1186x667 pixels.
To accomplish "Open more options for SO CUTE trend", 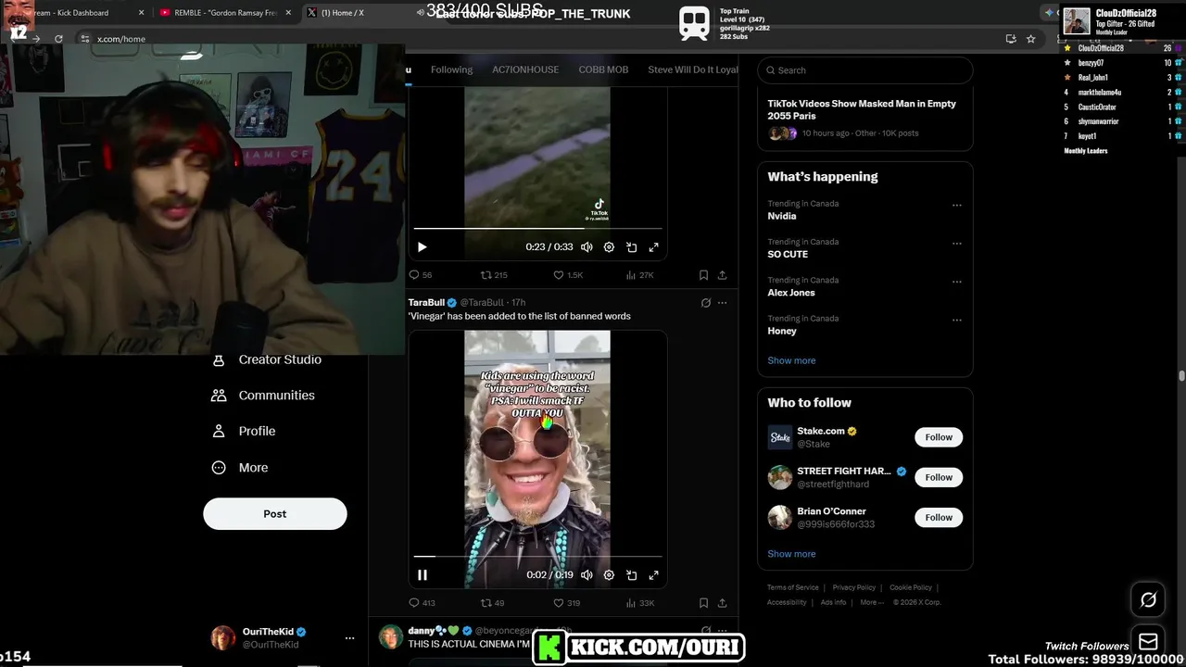I will click(x=957, y=244).
